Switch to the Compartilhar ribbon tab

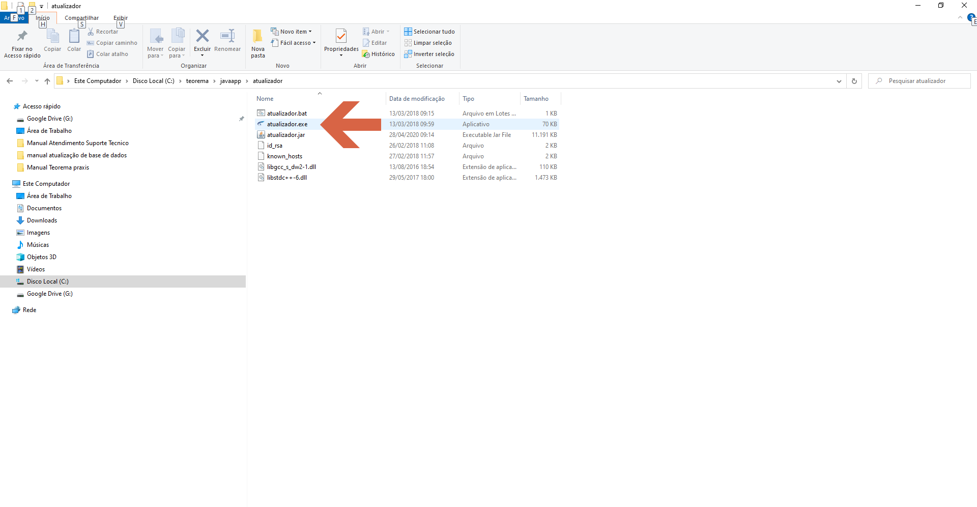(x=81, y=18)
